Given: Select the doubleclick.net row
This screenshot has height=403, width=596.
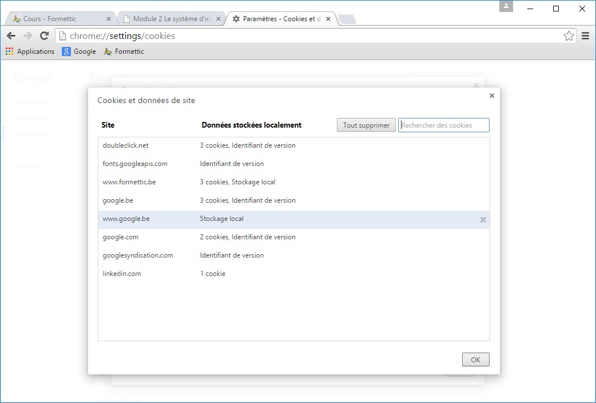Looking at the screenshot, I should [x=294, y=145].
